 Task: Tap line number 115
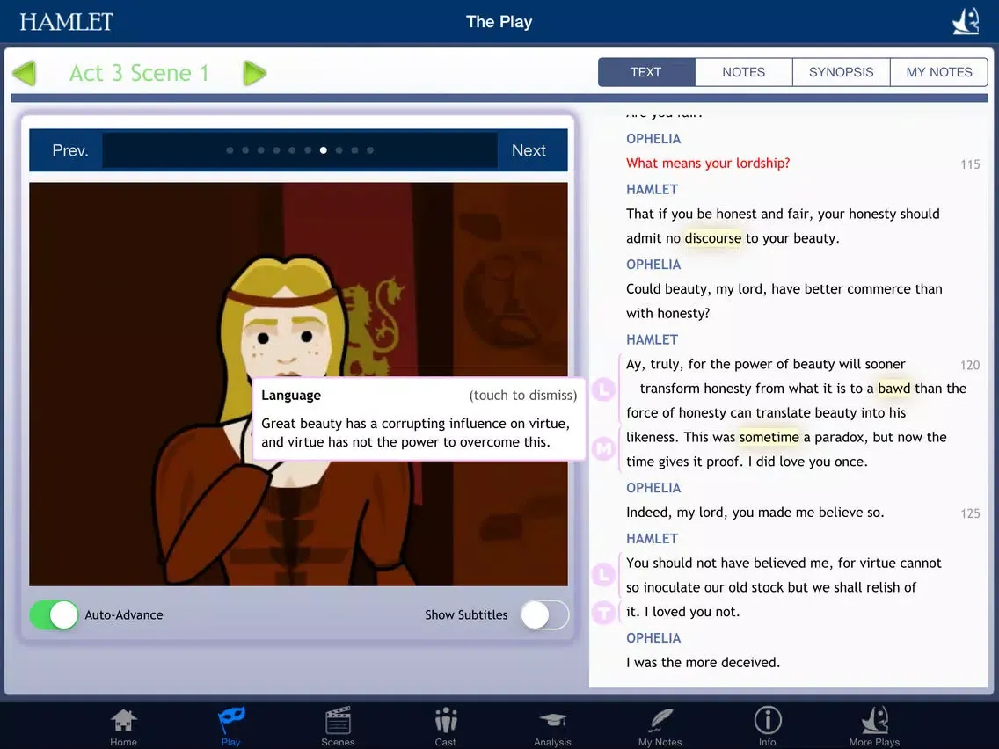[x=970, y=164]
